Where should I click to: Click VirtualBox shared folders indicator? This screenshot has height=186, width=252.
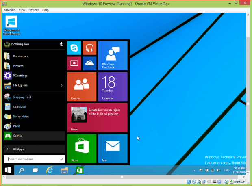pyautogui.click(x=209, y=182)
